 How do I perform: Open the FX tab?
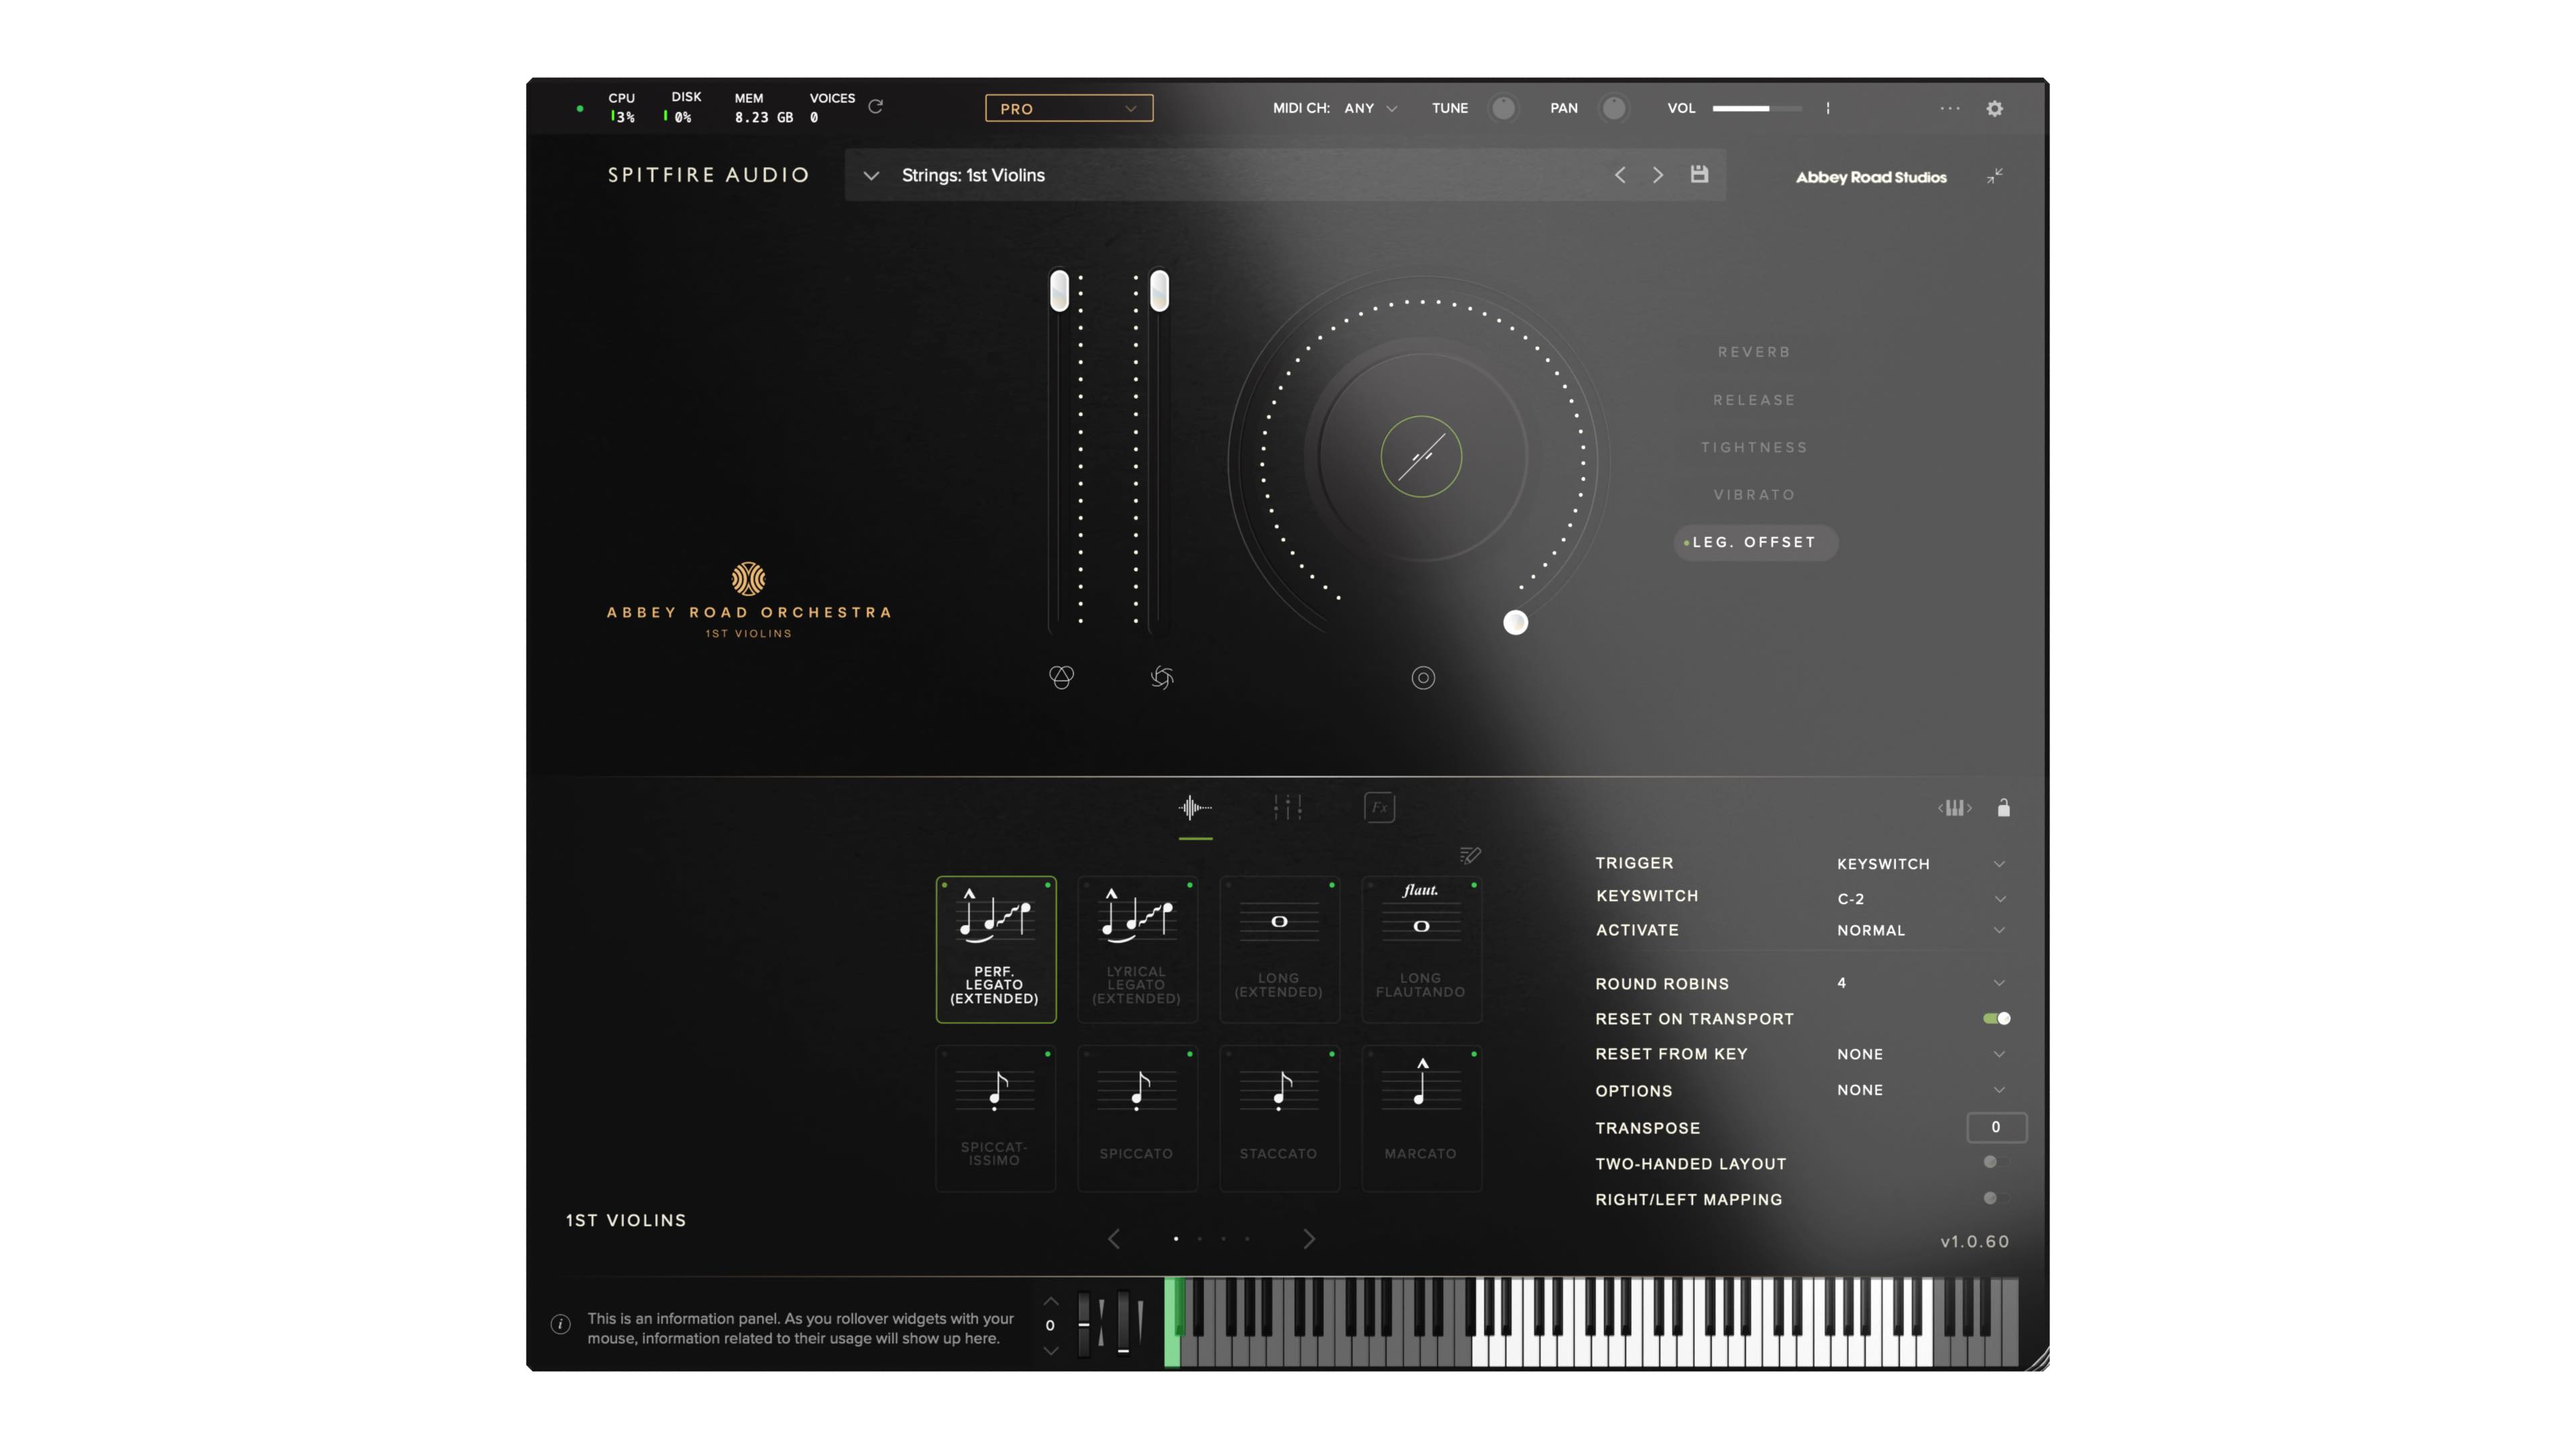(x=1379, y=808)
